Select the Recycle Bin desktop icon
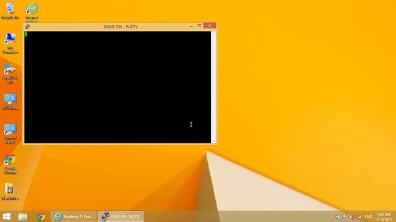 (x=10, y=11)
